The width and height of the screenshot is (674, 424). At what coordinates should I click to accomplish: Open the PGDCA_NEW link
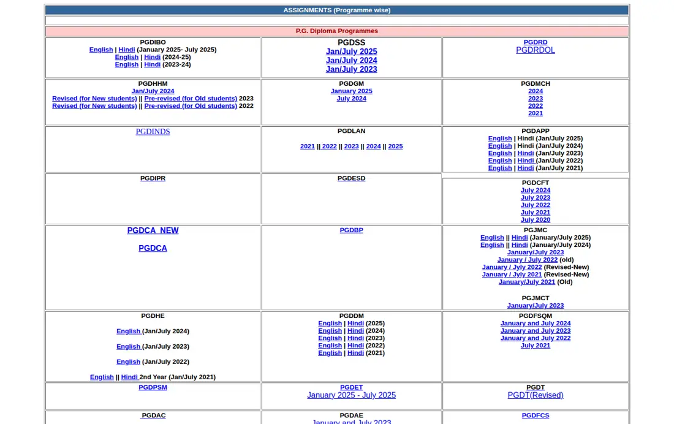pos(153,230)
